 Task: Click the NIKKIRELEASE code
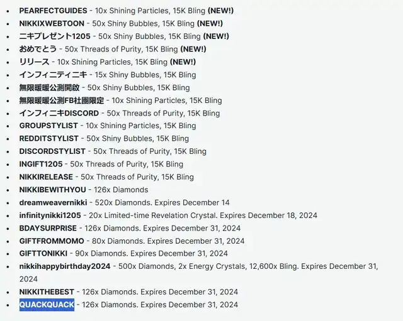click(x=46, y=177)
